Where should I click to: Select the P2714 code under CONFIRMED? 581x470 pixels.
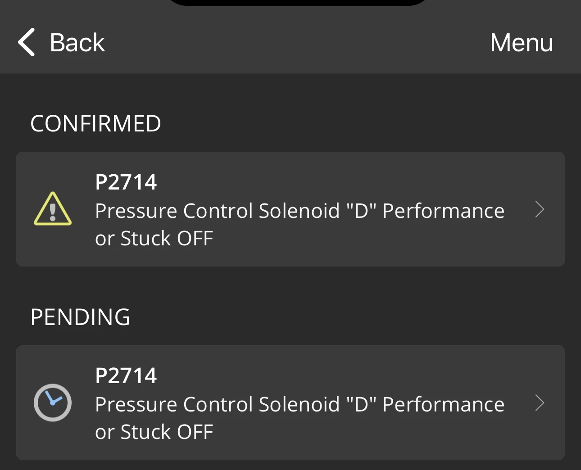[x=126, y=182]
